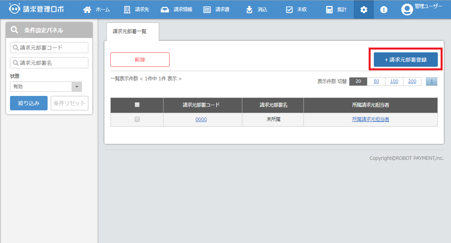
Task: Click the + 請求元部署登録 button
Action: click(x=405, y=60)
